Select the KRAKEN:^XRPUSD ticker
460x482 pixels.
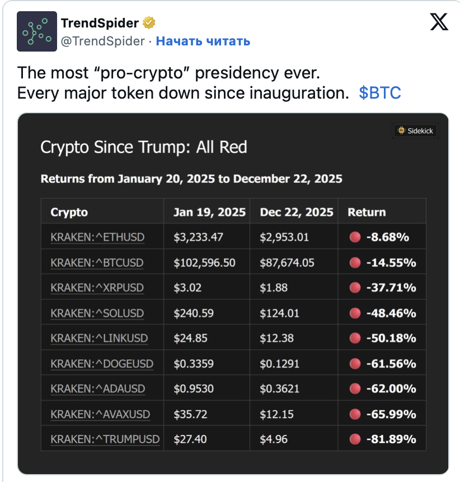pyautogui.click(x=97, y=288)
